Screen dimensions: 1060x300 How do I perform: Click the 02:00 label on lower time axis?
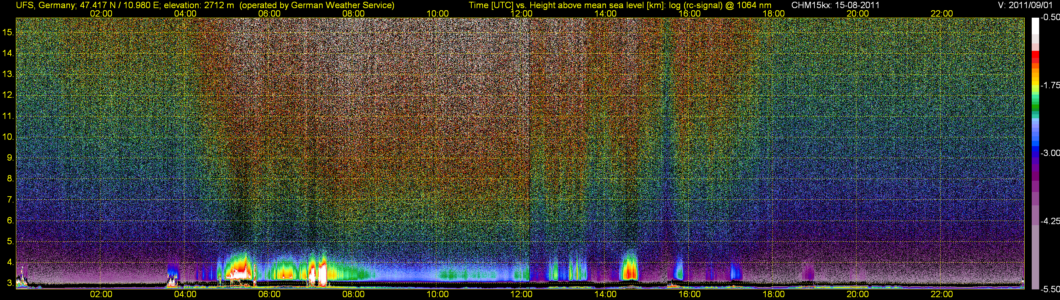click(x=101, y=294)
